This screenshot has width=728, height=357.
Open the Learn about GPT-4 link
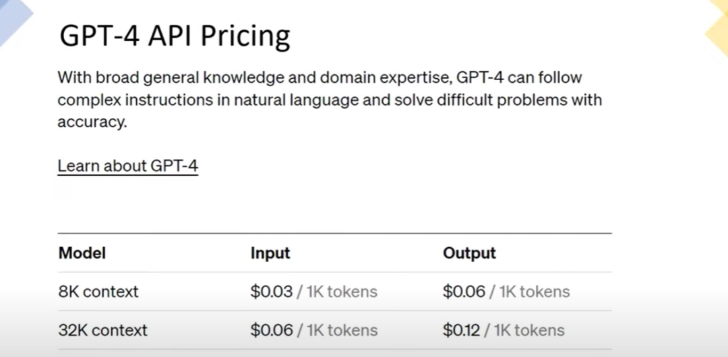[x=127, y=166]
